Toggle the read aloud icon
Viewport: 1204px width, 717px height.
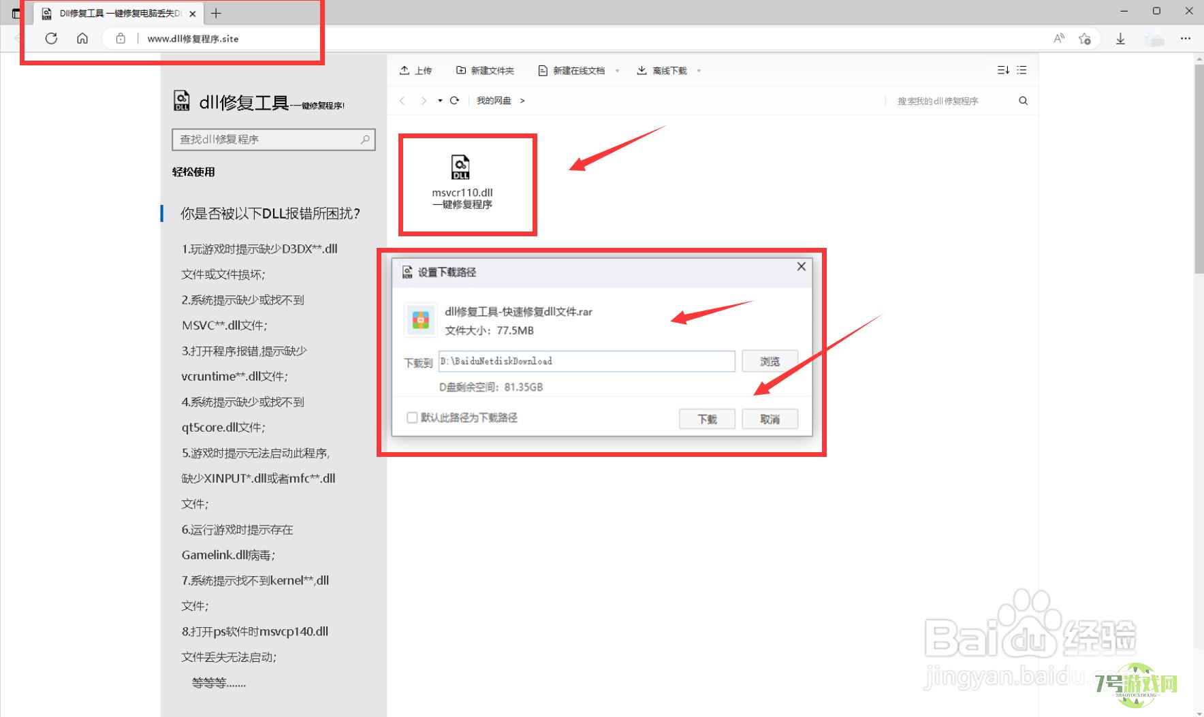click(1058, 39)
